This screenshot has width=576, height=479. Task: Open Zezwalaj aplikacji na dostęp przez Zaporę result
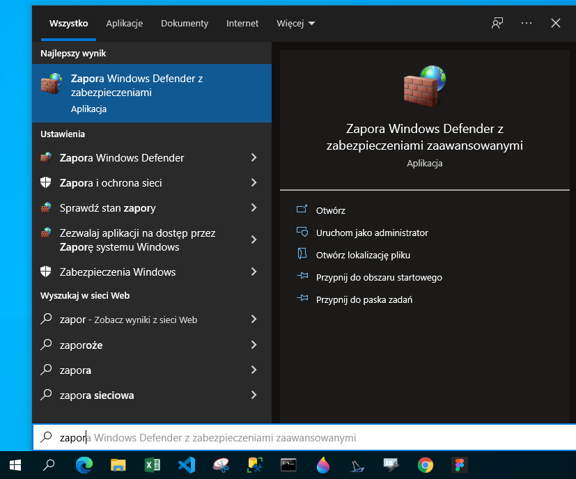coord(152,240)
